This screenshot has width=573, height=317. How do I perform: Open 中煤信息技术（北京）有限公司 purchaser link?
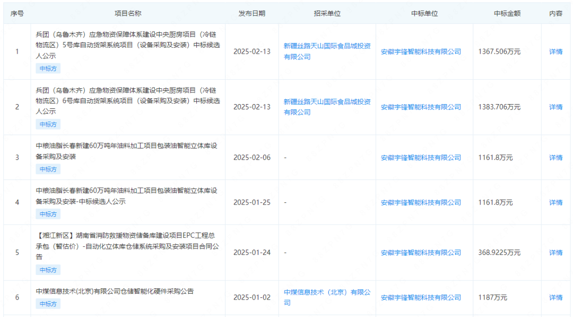coord(327,298)
